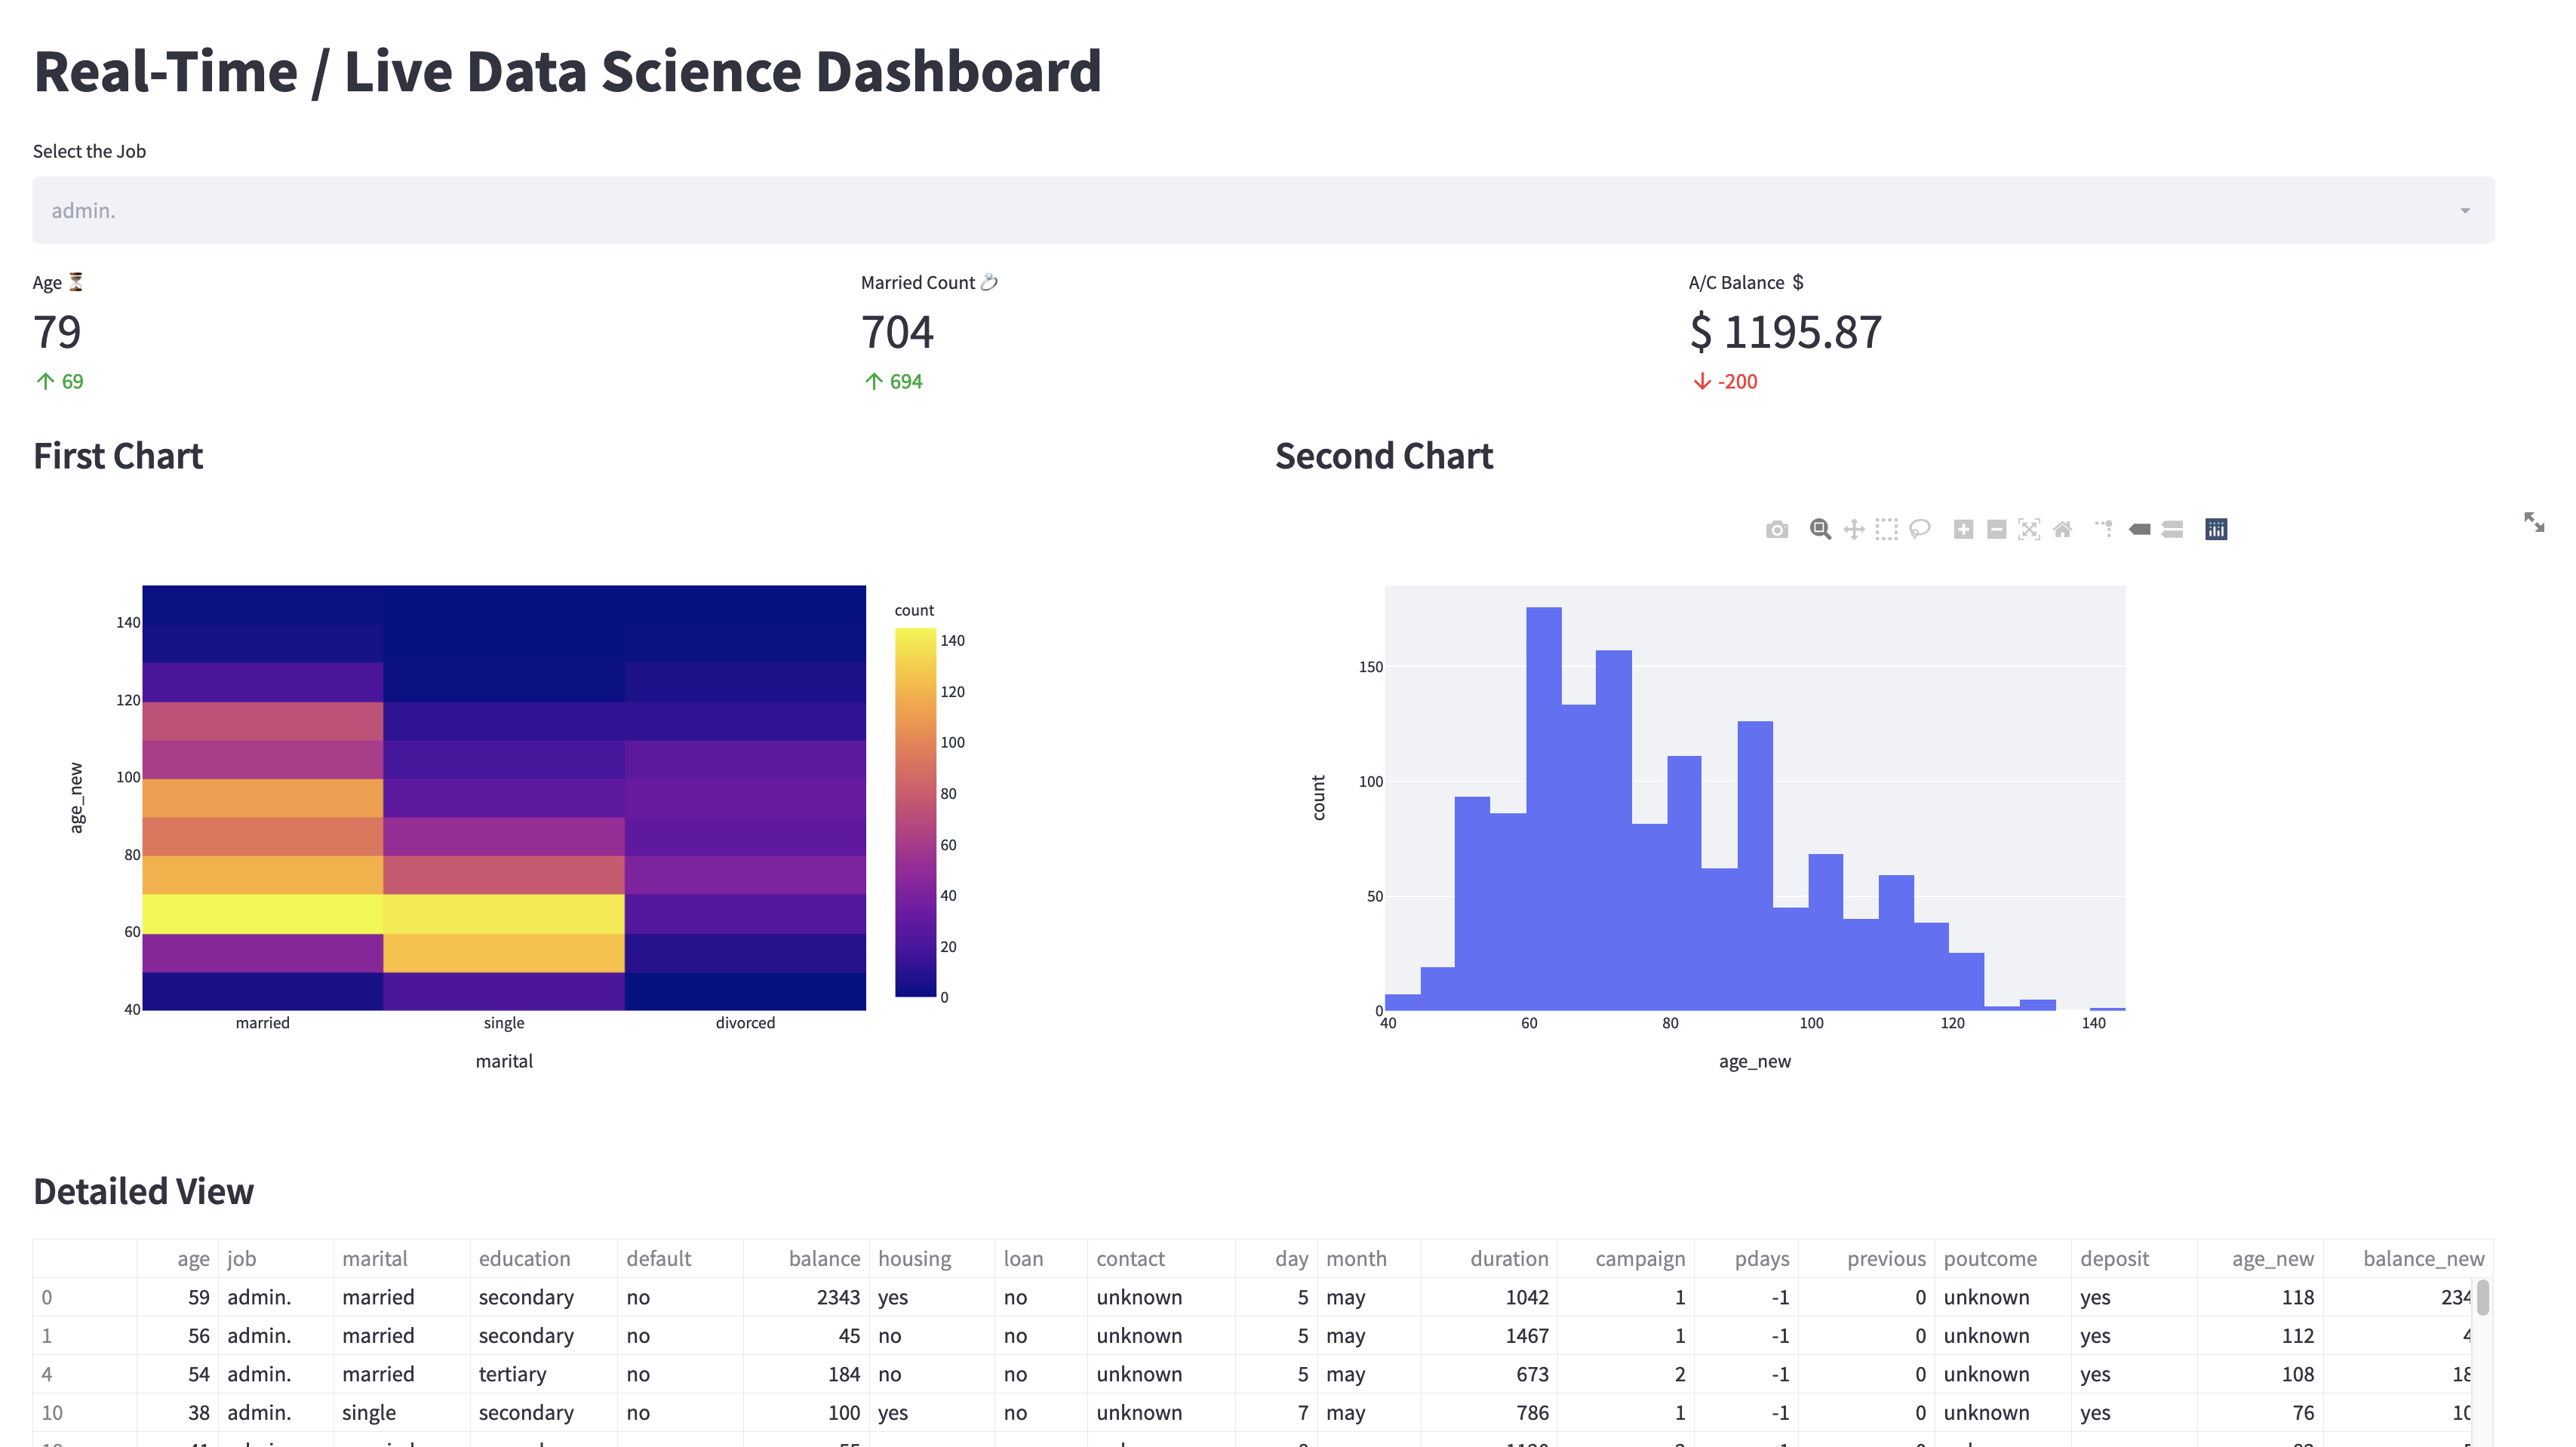Toggle spike lines in chart modebar
The width and height of the screenshot is (2576, 1447).
[2105, 529]
